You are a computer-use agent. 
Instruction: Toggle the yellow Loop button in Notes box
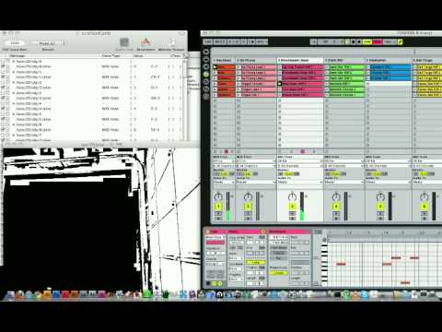(255, 262)
